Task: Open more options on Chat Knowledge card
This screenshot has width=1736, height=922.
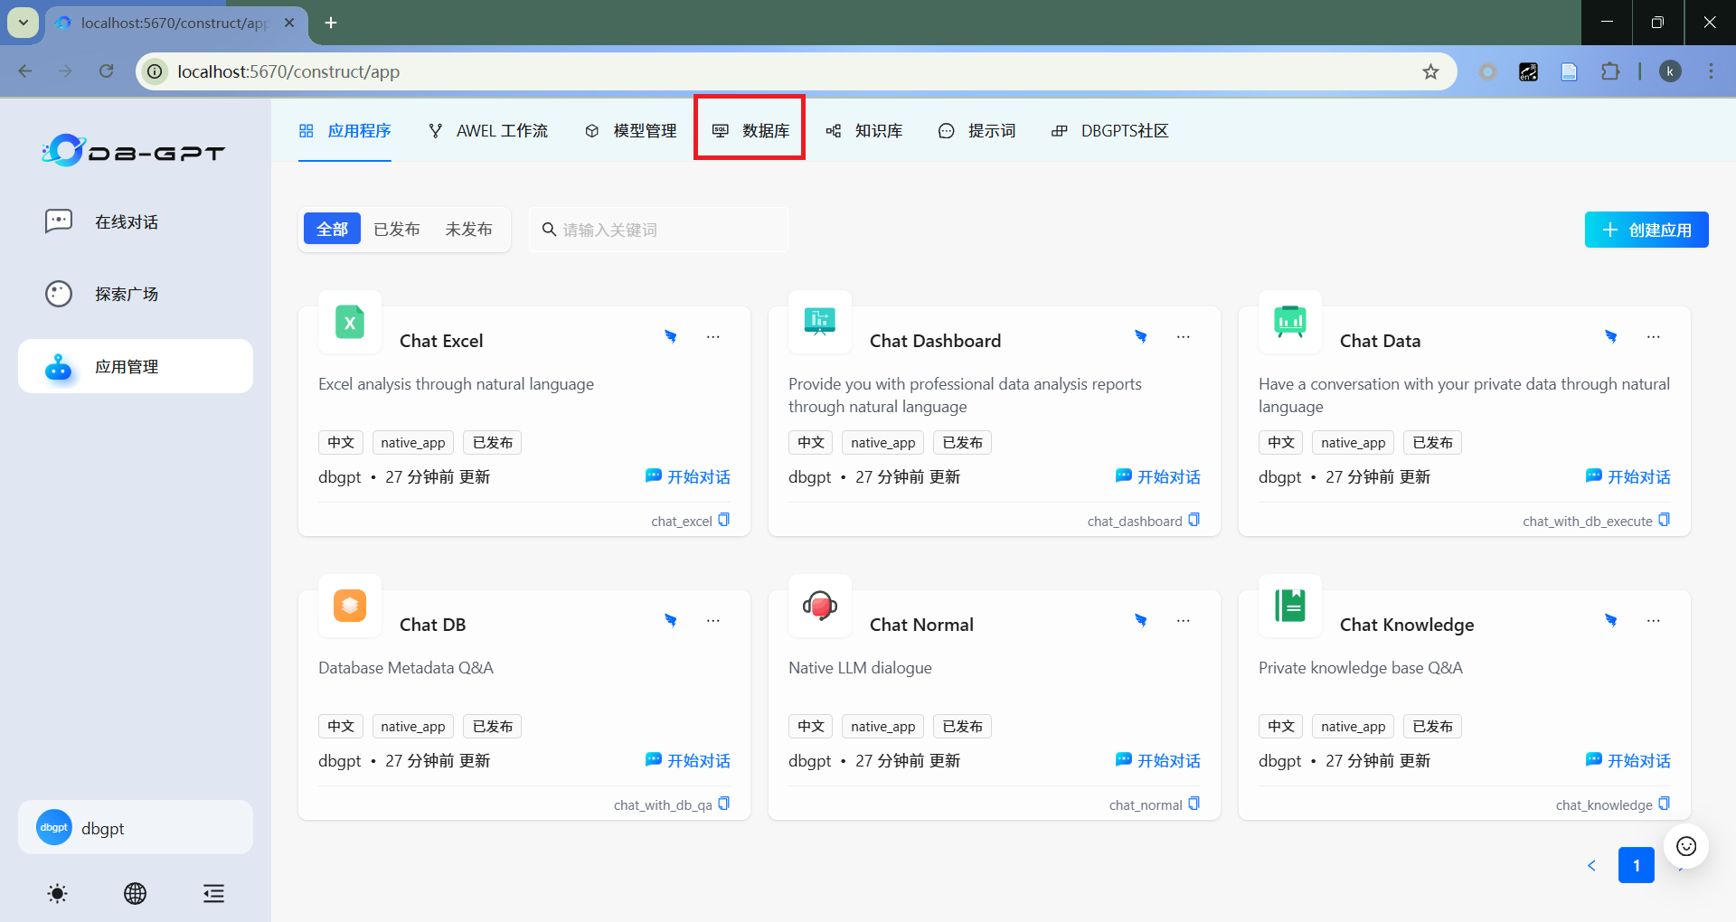Action: coord(1653,621)
